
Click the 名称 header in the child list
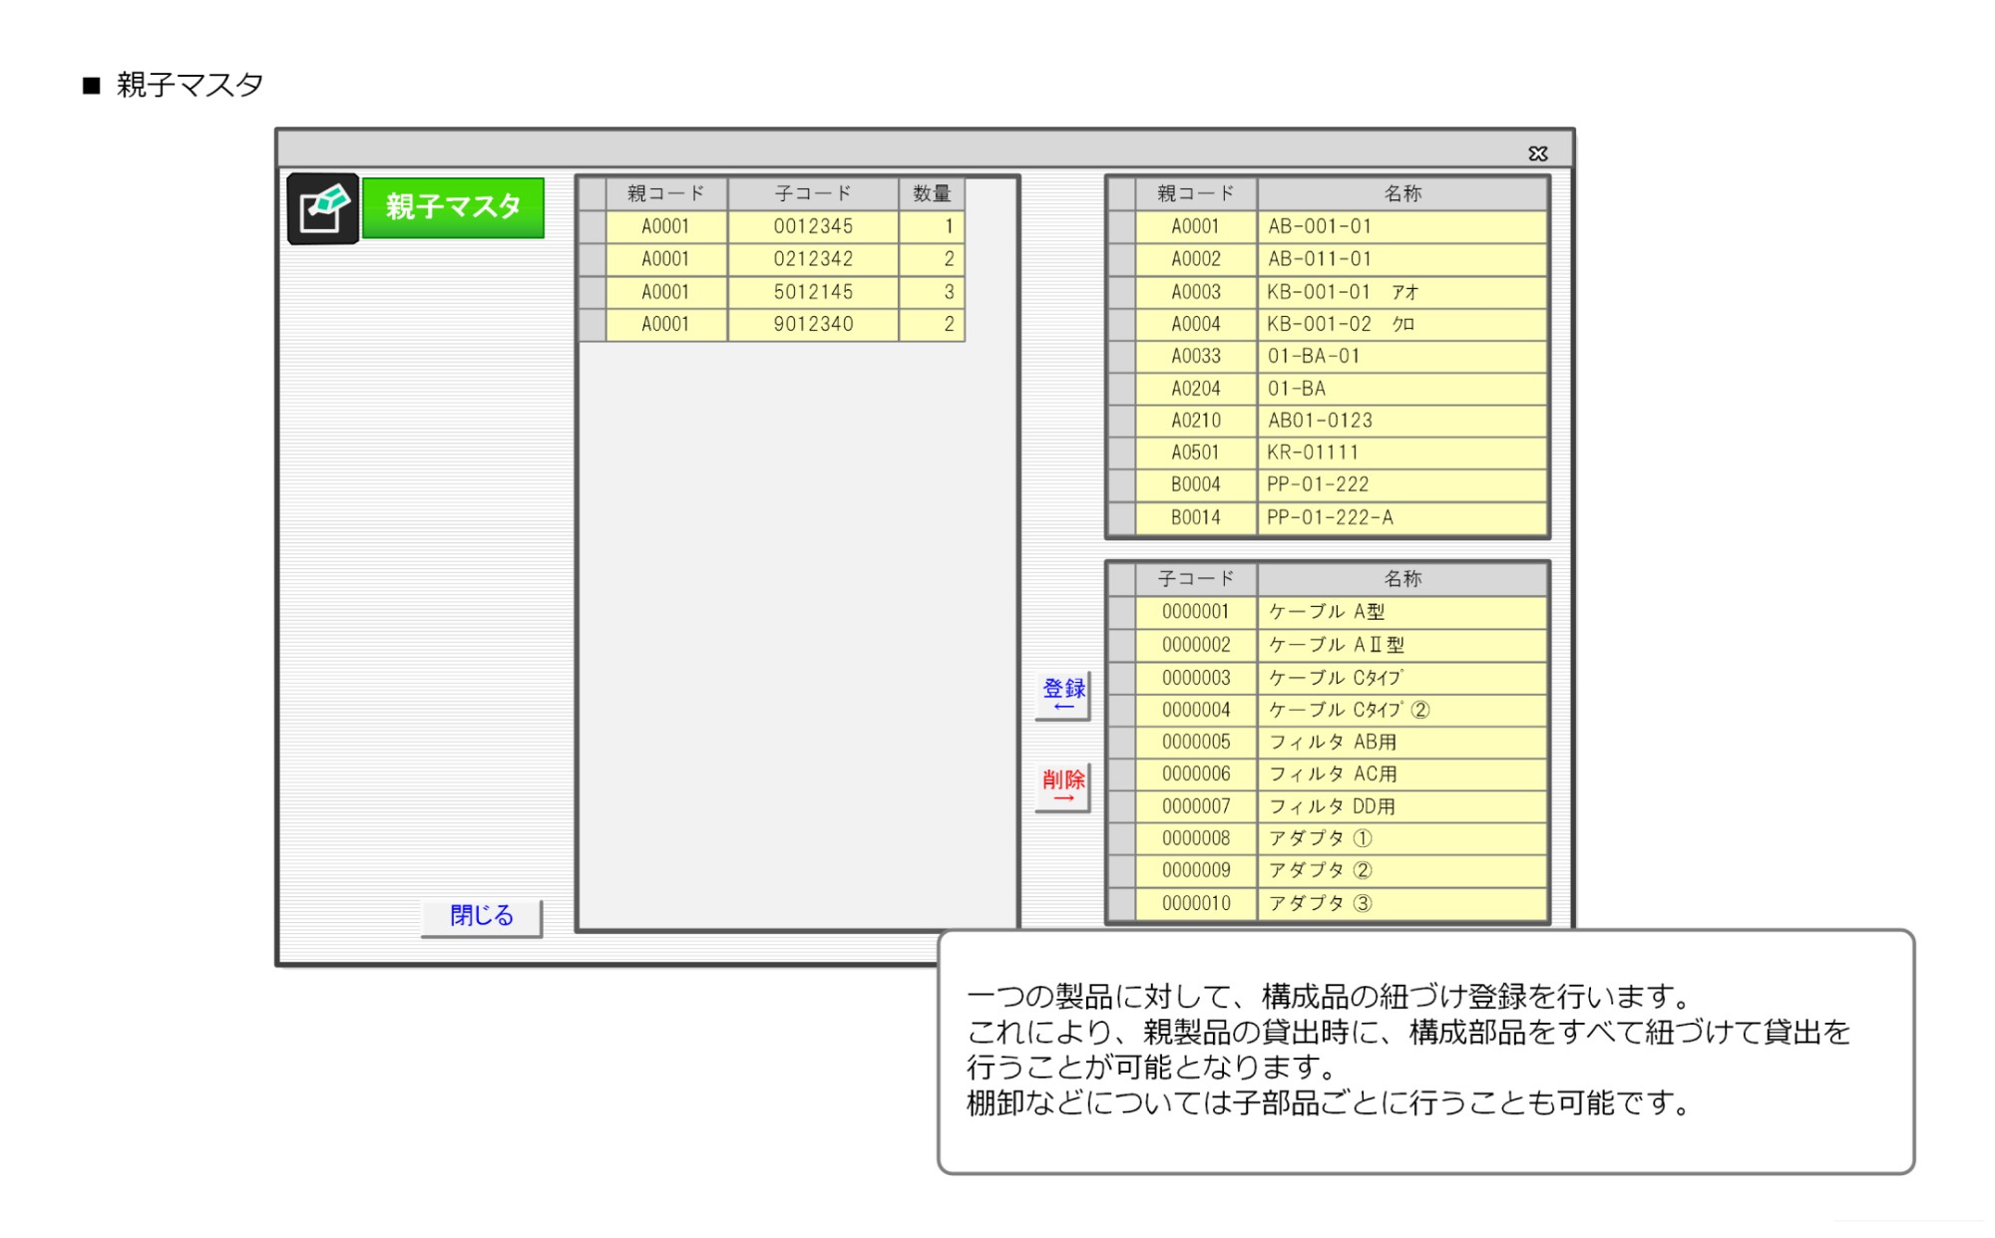(x=1402, y=578)
